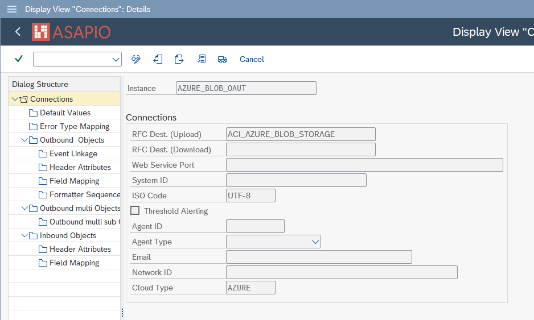Viewport: 534px width, 320px height.
Task: Click the Dialog Structure panel header
Action: pos(64,84)
